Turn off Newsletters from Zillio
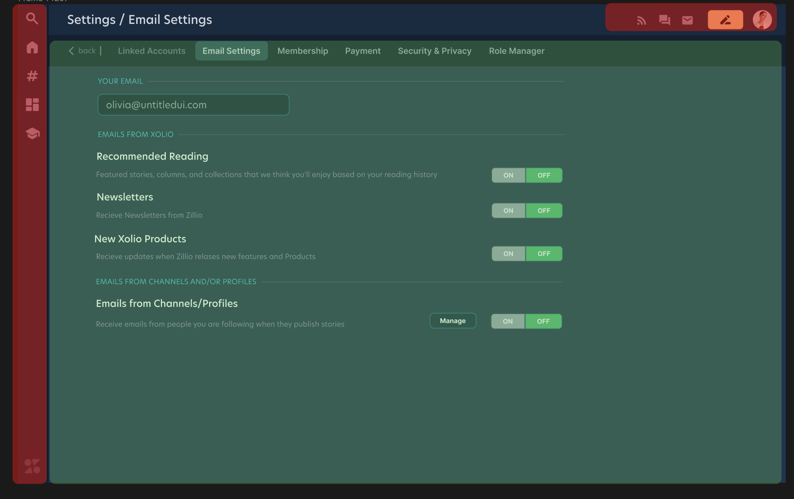Image resolution: width=794 pixels, height=499 pixels. [544, 210]
